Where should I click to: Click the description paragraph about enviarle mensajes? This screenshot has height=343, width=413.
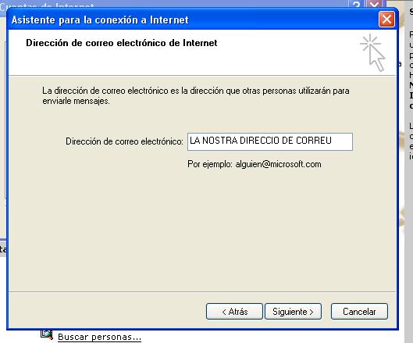point(196,95)
